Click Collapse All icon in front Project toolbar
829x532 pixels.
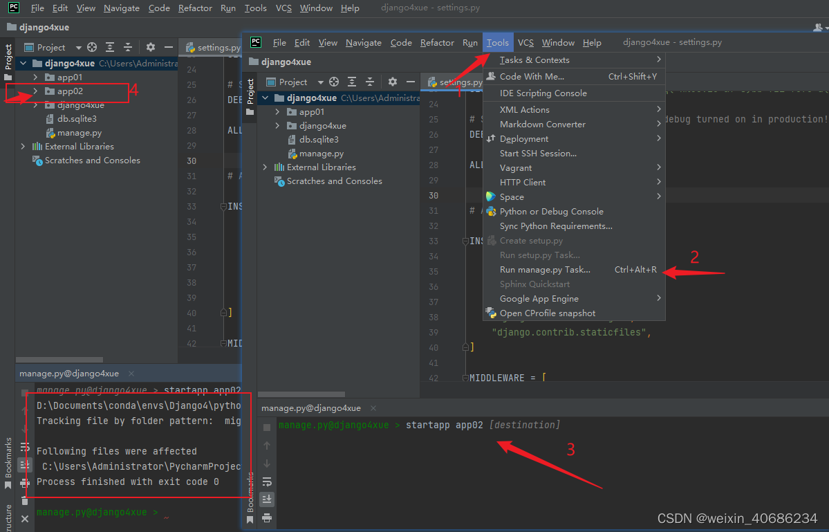click(x=370, y=82)
